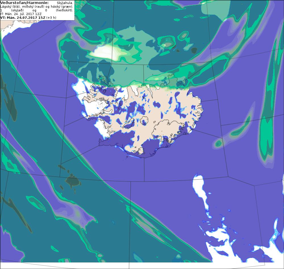
Task: Click the 'VT: Mán. 24.07.2017 15Z' valid time text
Action: 23,18
